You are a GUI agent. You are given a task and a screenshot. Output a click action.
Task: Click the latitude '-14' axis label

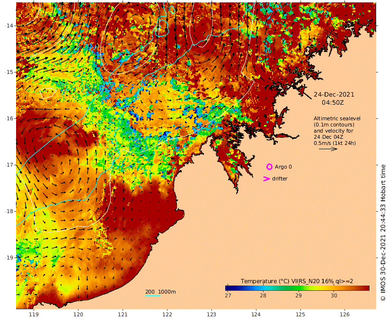(9, 26)
